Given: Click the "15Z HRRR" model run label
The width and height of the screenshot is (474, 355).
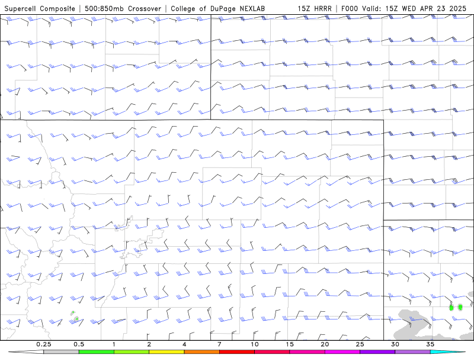Looking at the screenshot, I should pos(315,8).
